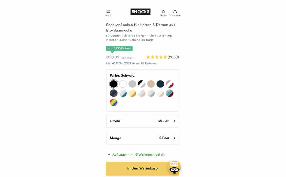Pick the dark teal navy swatch

click(160, 84)
